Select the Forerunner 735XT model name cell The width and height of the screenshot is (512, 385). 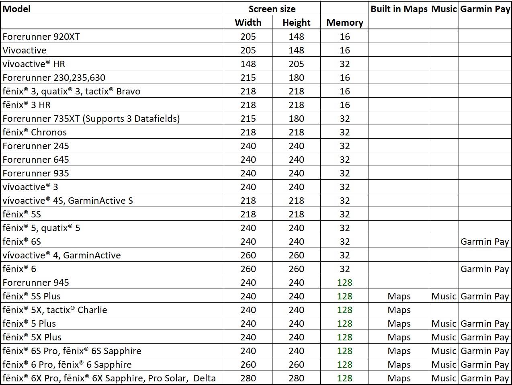(91, 119)
